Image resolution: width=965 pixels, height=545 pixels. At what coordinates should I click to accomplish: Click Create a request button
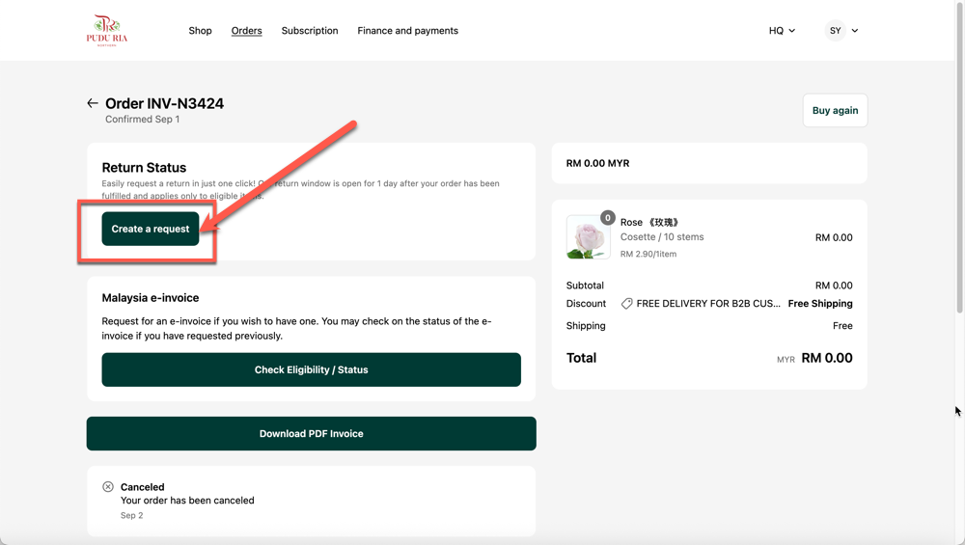(151, 229)
